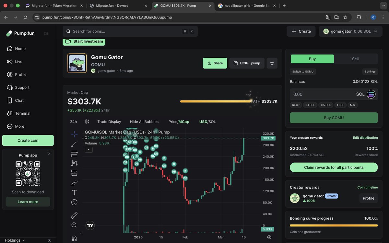The width and height of the screenshot is (389, 243).
Task: Open the emoji icons chart tool
Action: coord(74,202)
